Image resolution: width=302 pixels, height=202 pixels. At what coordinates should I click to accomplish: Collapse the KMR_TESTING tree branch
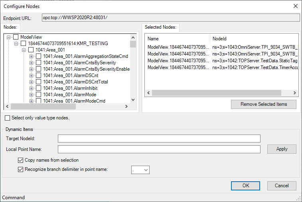point(16,44)
